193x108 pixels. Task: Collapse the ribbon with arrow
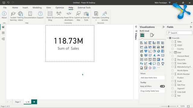click(x=191, y=23)
